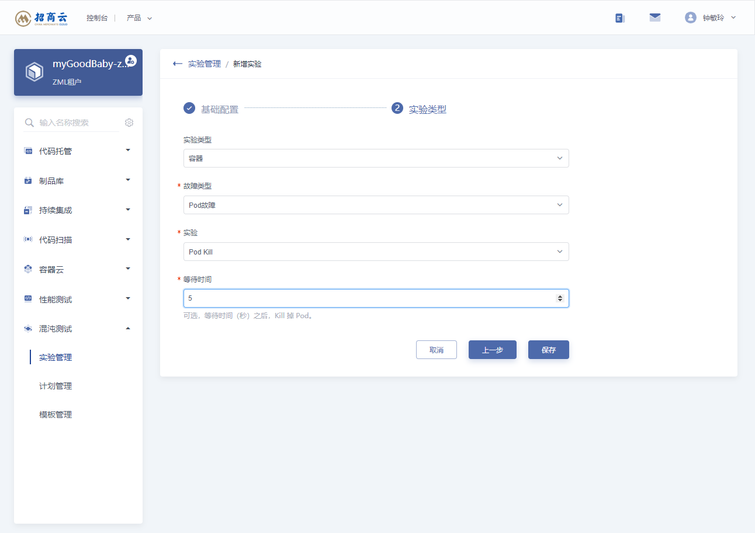755x533 pixels.
Task: Click the completed 基础配置 step checkmark
Action: (x=189, y=108)
